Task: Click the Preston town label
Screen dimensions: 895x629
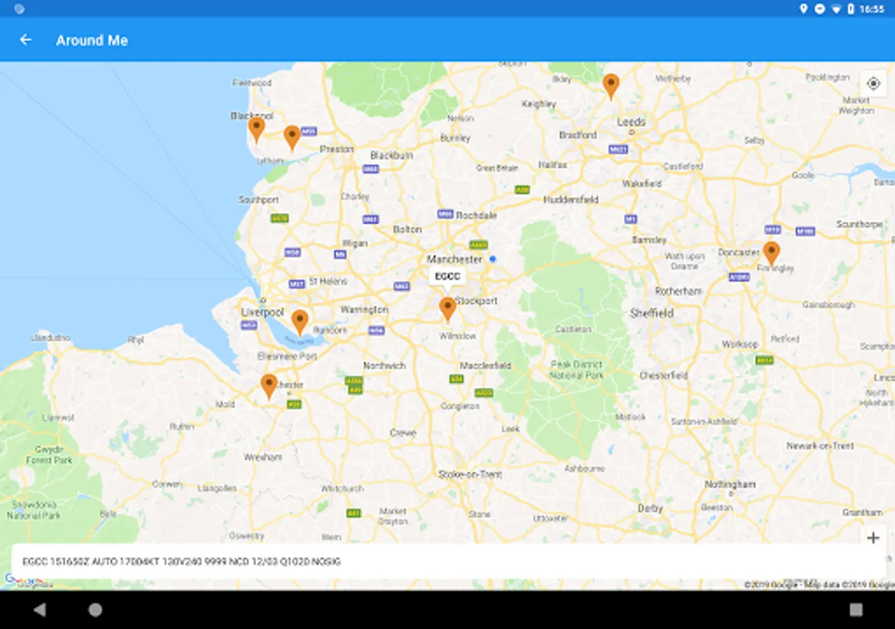Action: tap(336, 149)
